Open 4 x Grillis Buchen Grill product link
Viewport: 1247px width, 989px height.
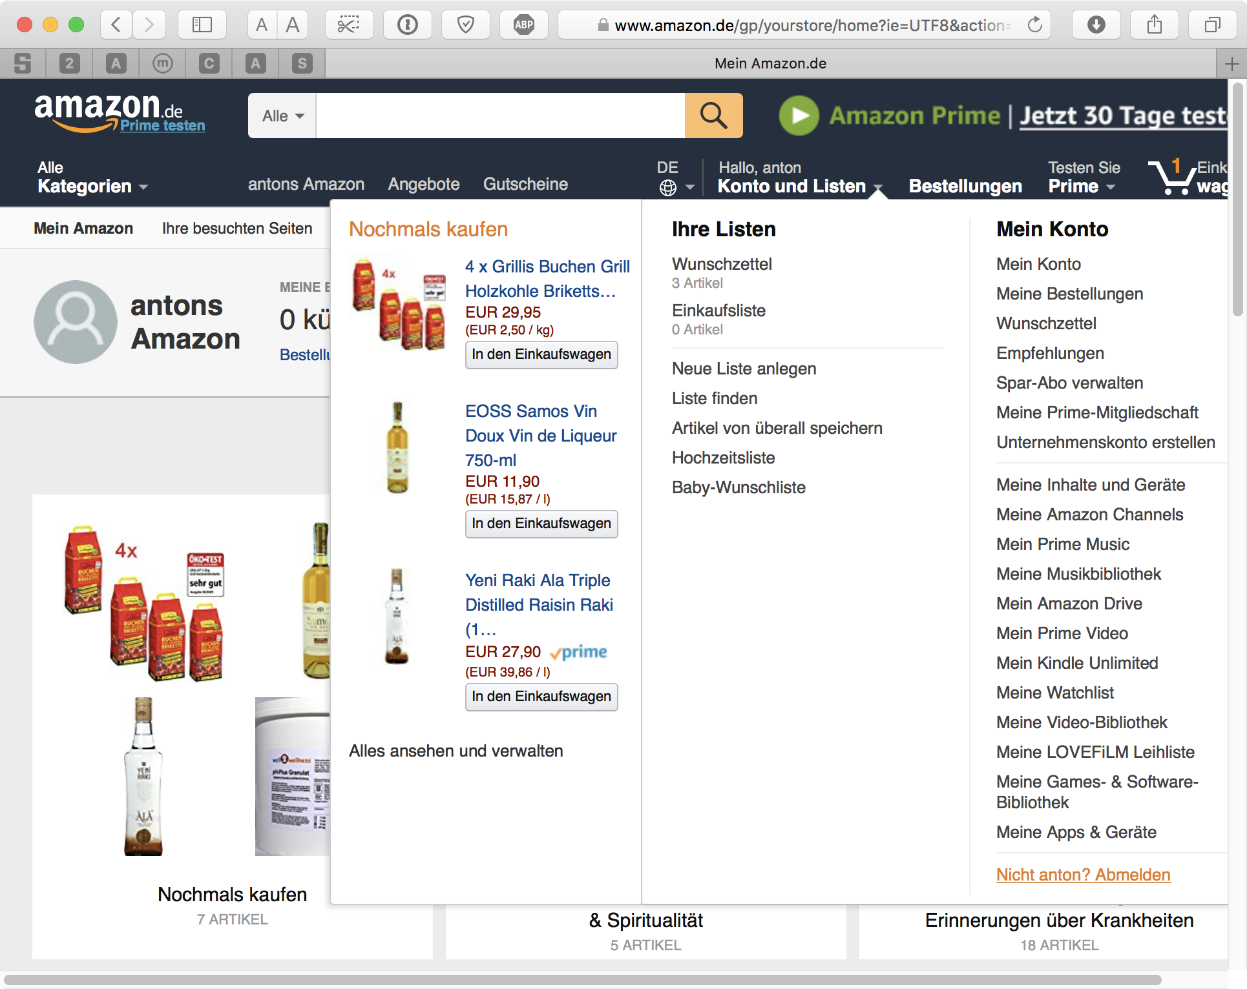click(547, 279)
